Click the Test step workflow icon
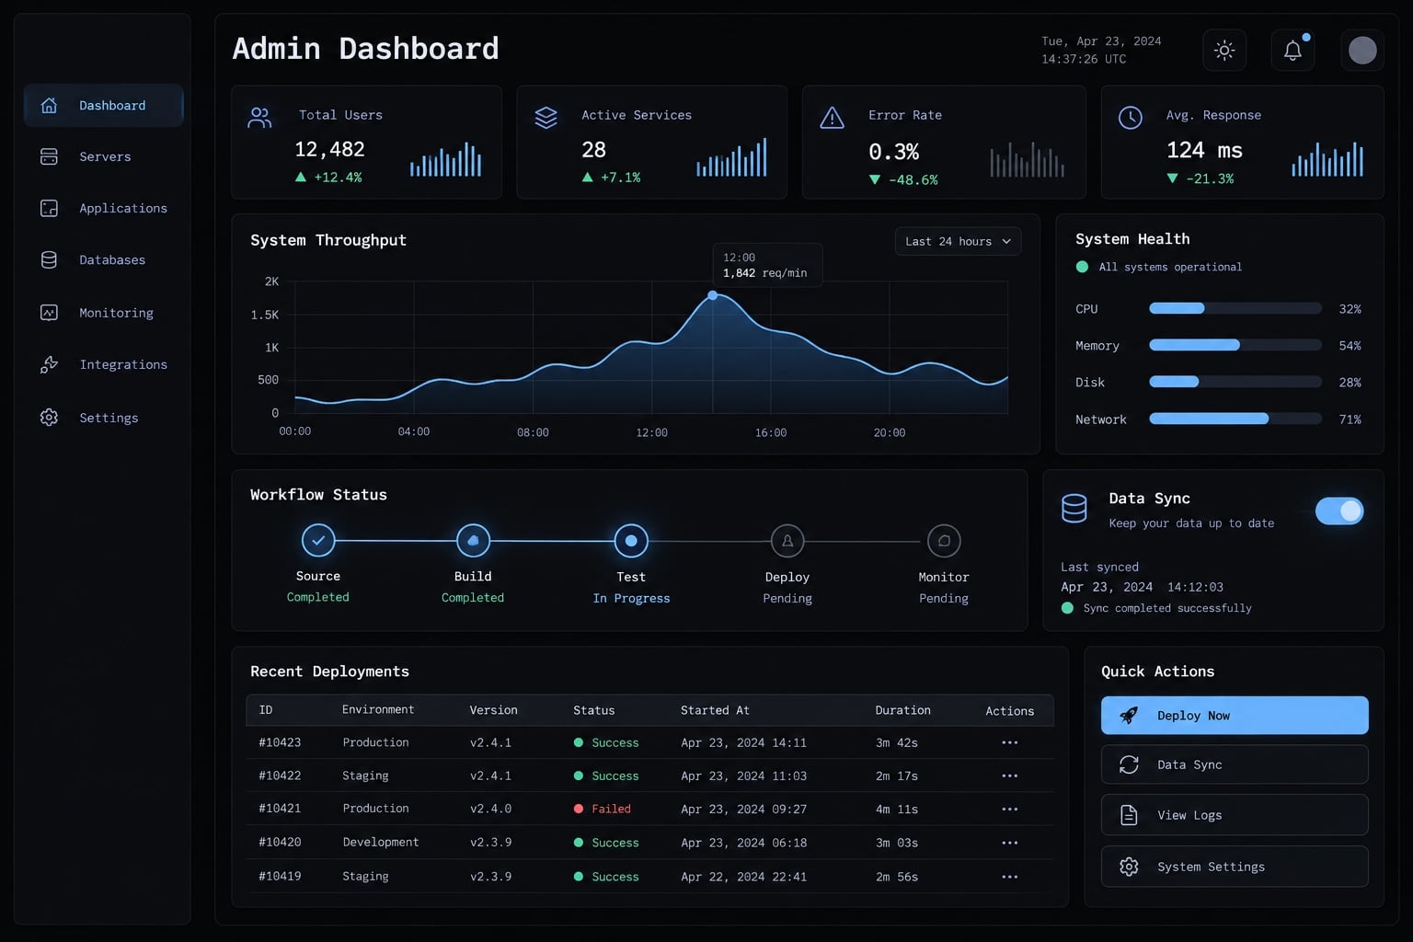 click(x=631, y=541)
